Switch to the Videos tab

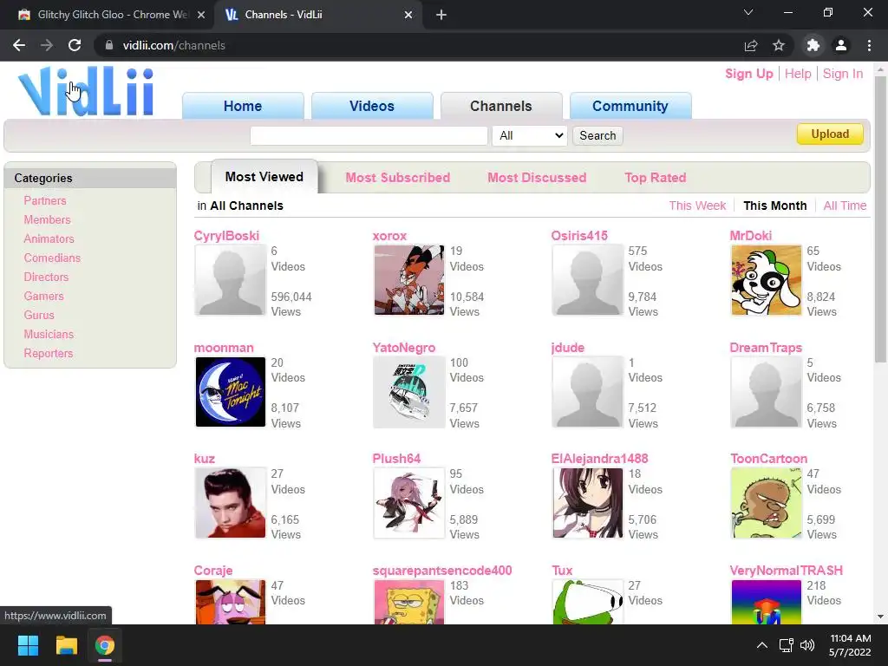pos(372,106)
